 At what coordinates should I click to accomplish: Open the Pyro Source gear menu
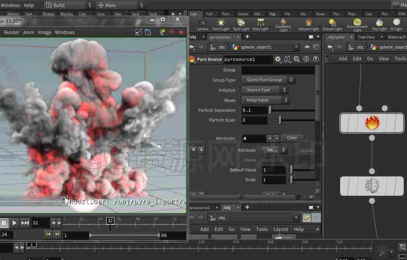tap(278, 59)
